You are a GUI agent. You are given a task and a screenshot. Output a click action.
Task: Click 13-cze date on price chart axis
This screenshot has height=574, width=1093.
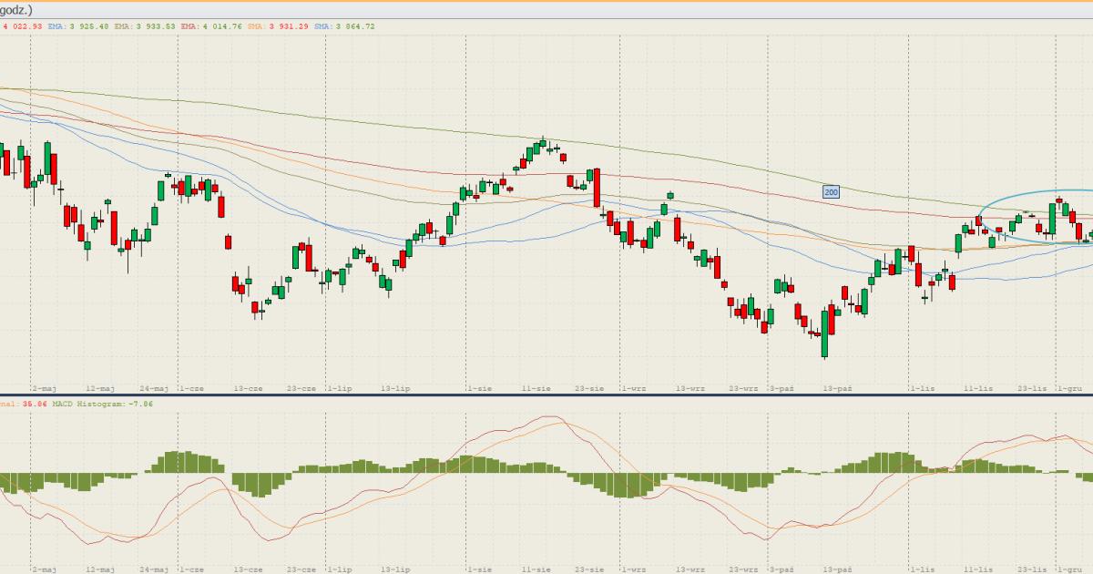pos(249,388)
